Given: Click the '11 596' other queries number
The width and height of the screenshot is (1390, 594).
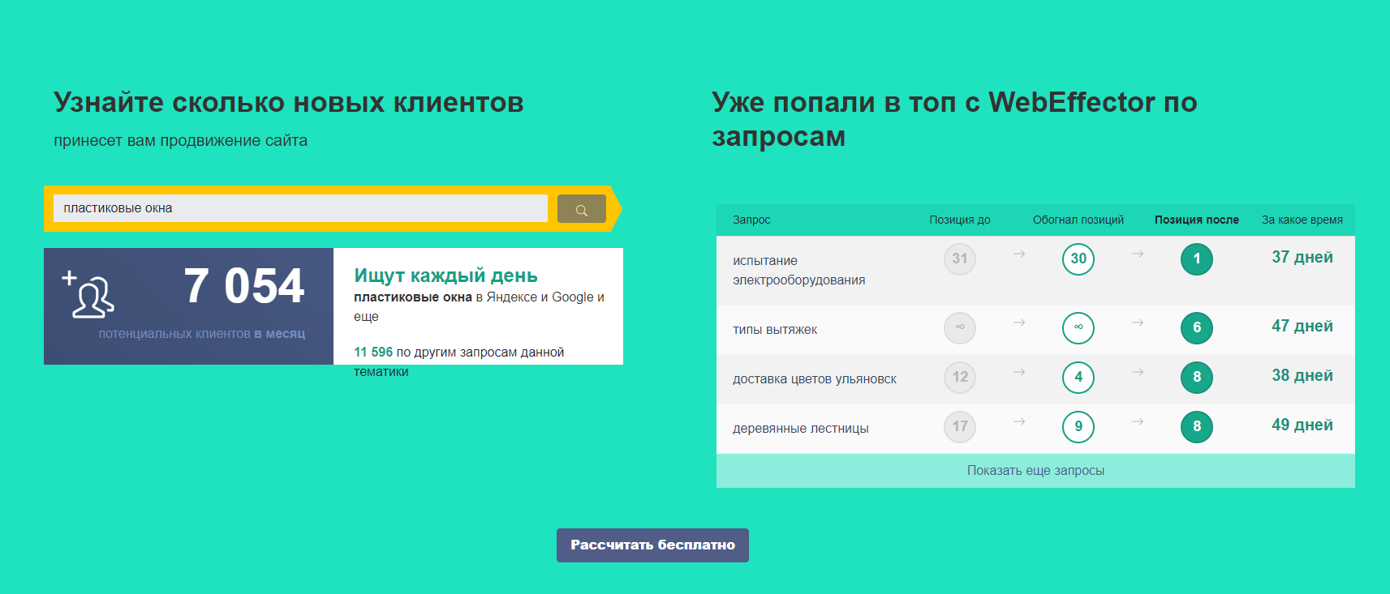Looking at the screenshot, I should [373, 353].
